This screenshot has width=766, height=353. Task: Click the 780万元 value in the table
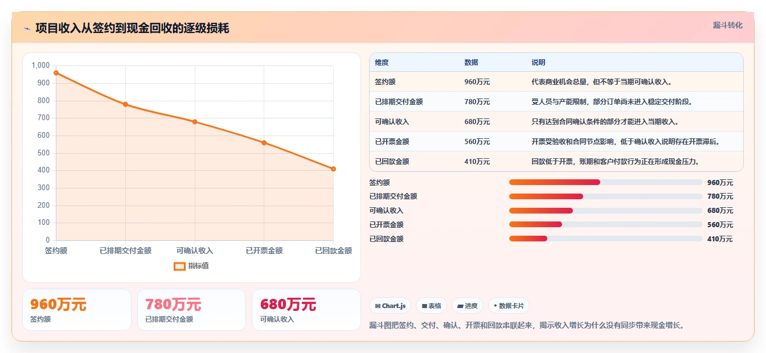click(x=477, y=102)
